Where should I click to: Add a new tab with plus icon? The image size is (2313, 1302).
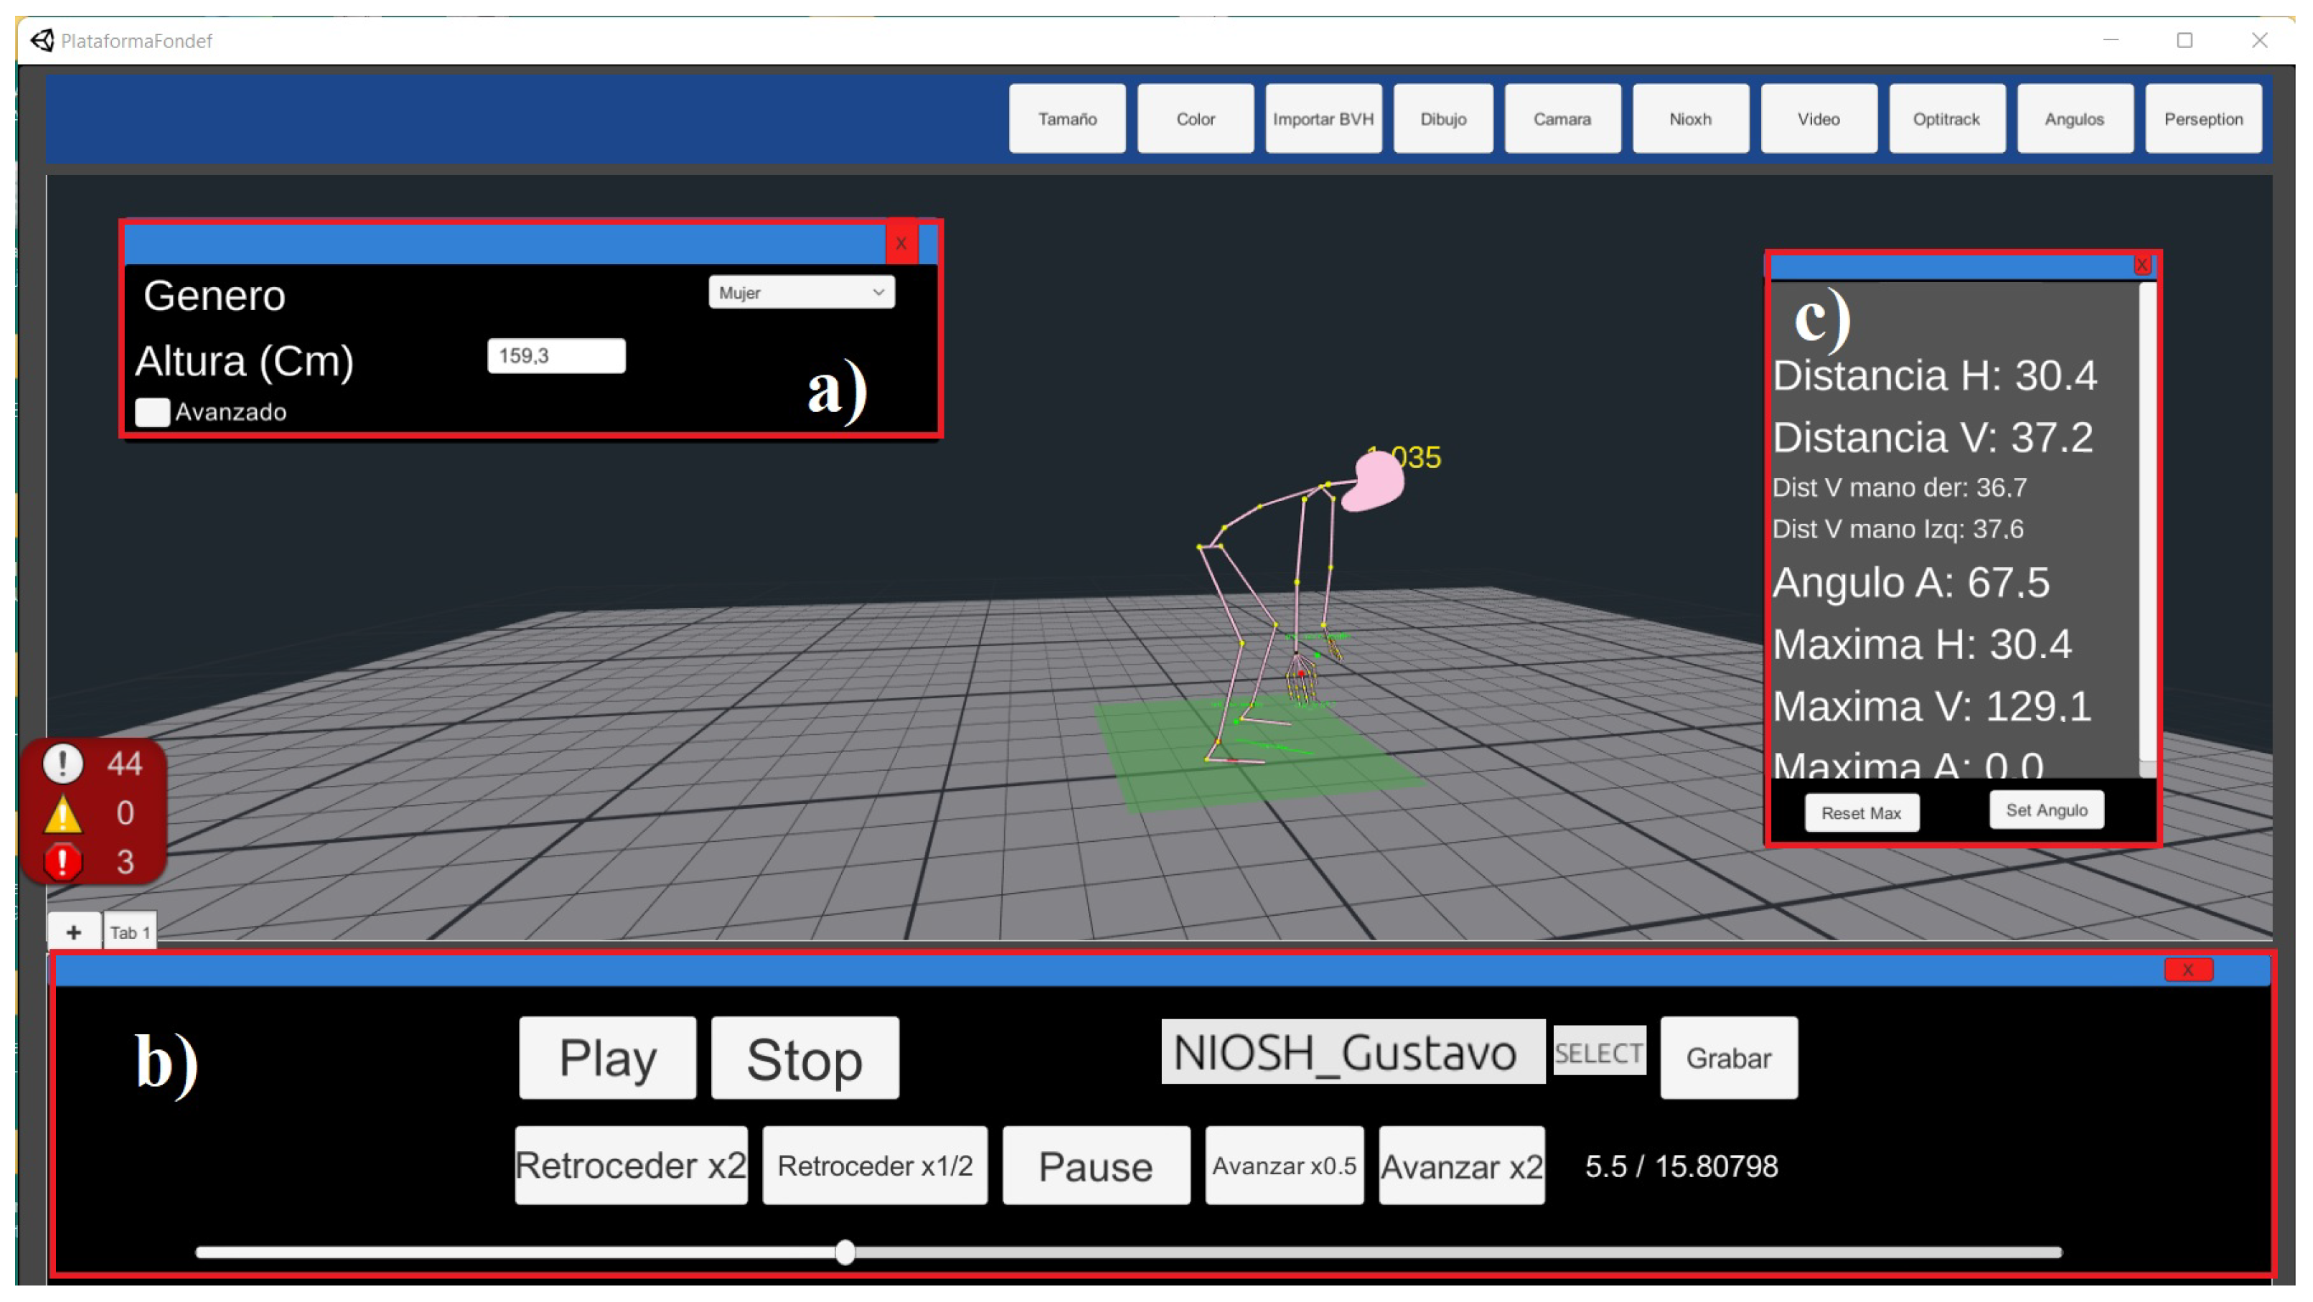pos(74,932)
